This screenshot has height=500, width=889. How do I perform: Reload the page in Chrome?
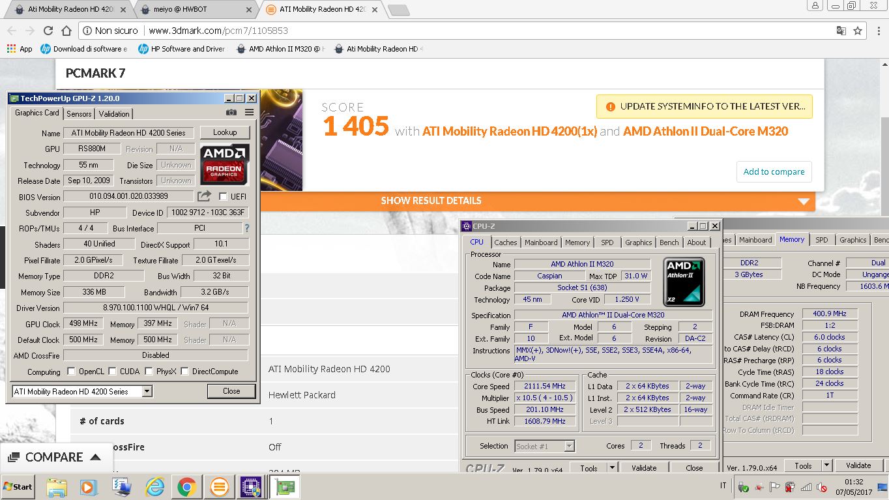tap(48, 31)
